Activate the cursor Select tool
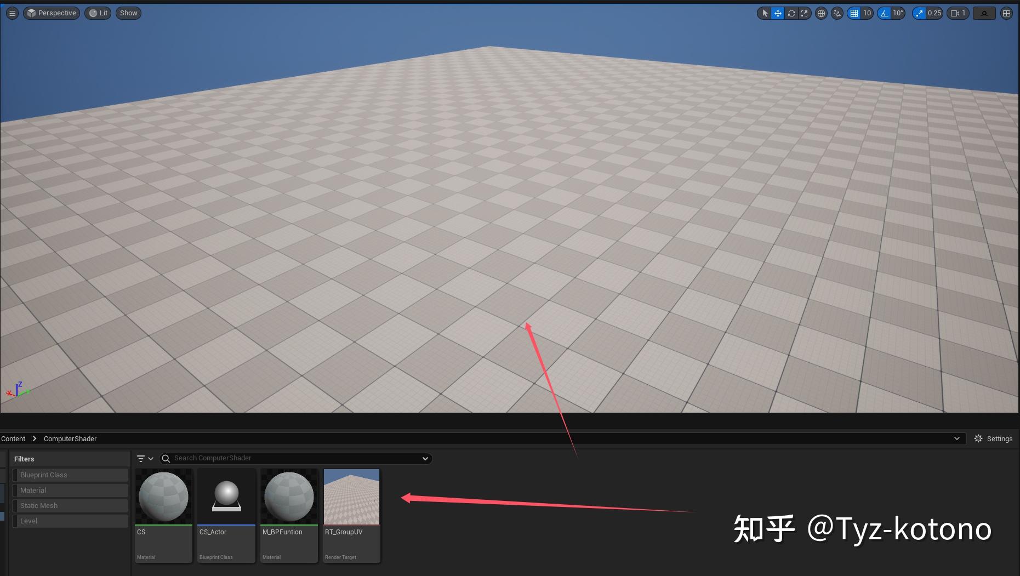Image resolution: width=1020 pixels, height=576 pixels. 765,13
